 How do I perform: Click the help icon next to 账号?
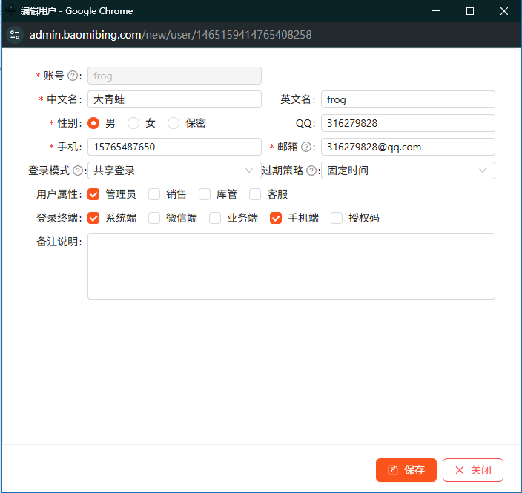click(x=73, y=76)
